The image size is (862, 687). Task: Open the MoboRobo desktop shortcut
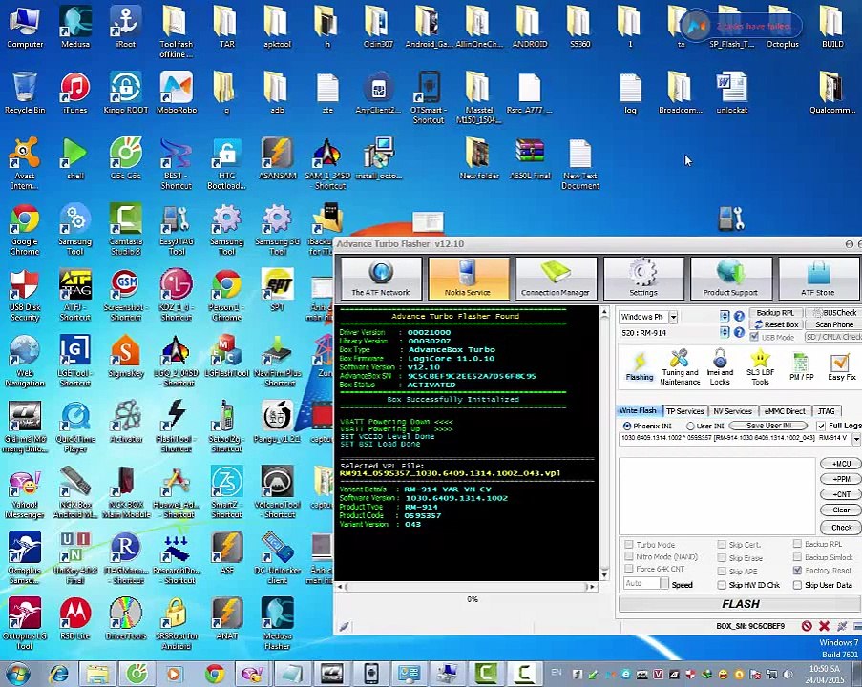176,93
